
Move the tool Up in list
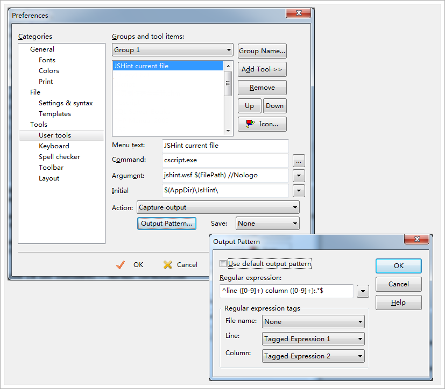coord(249,106)
